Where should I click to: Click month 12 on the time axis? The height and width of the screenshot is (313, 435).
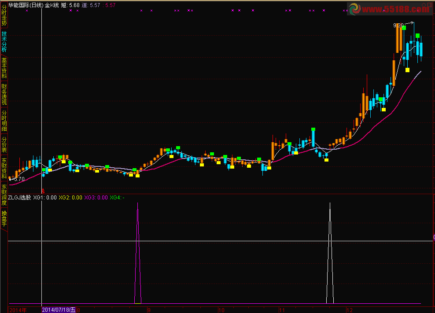349,310
